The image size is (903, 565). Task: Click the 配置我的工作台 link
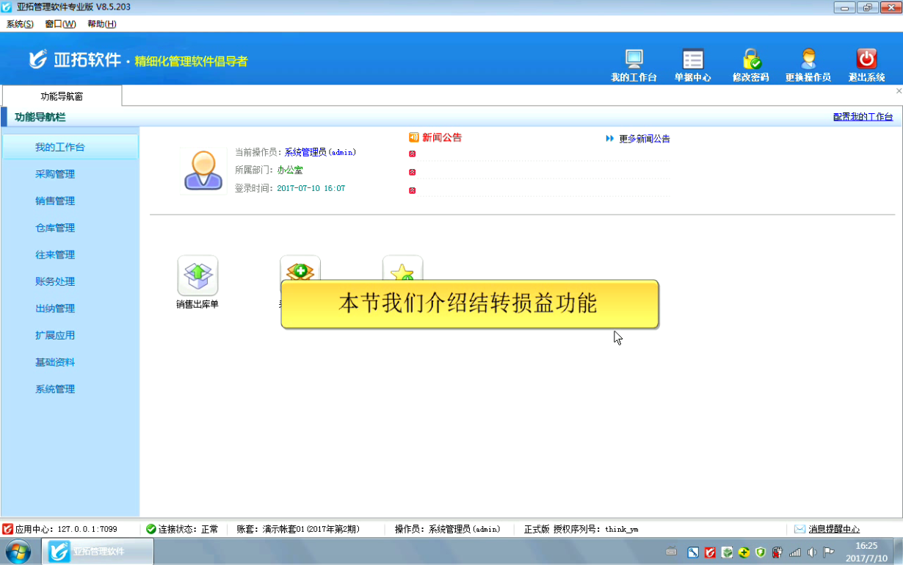(x=863, y=117)
